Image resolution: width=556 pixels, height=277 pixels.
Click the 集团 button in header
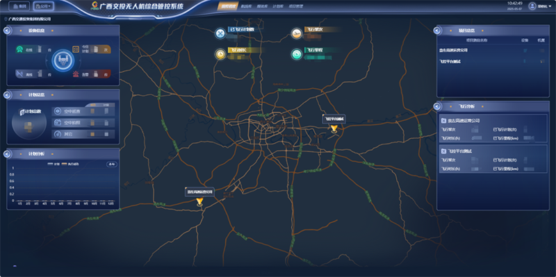tap(19, 6)
